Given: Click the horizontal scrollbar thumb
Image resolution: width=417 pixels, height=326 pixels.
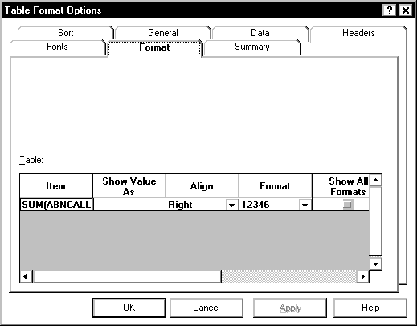Looking at the screenshot, I should click(x=127, y=276).
